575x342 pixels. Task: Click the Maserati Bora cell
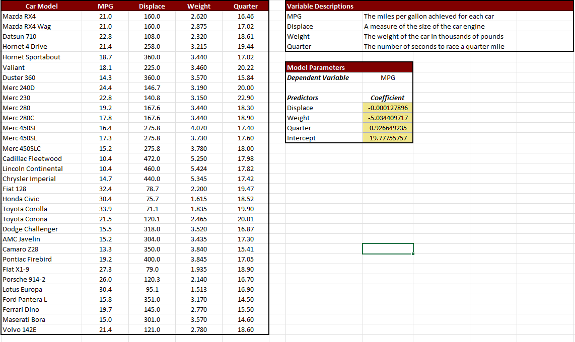click(x=41, y=320)
